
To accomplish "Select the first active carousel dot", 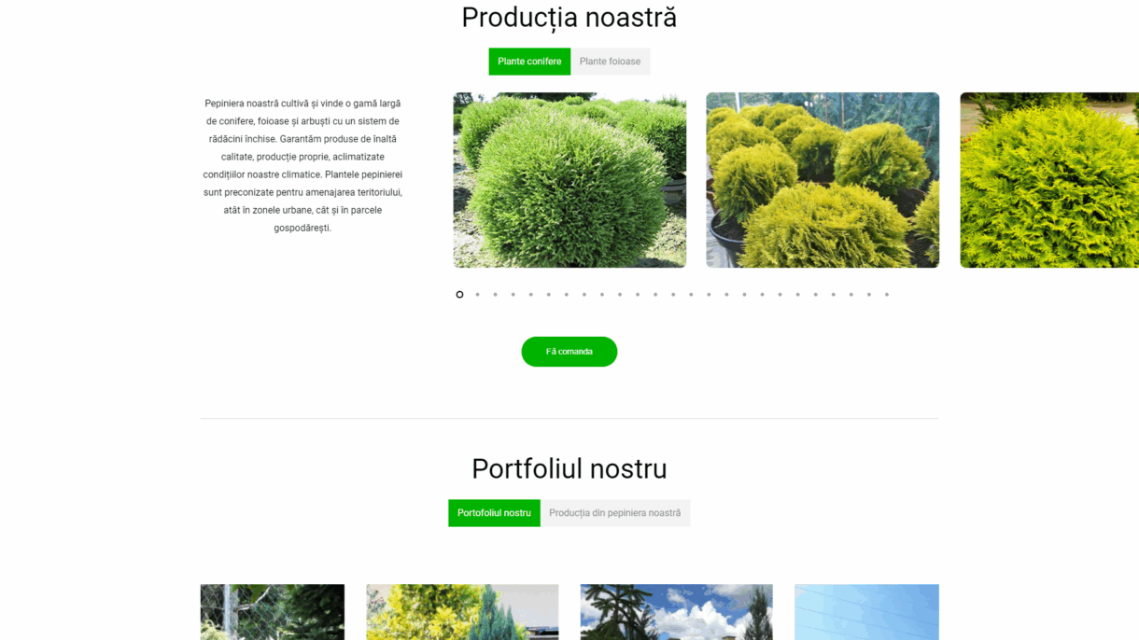I will (459, 295).
